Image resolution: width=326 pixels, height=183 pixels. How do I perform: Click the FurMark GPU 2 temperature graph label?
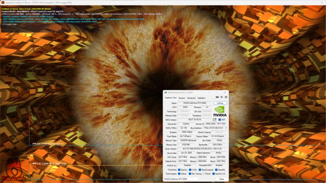tap(48, 144)
